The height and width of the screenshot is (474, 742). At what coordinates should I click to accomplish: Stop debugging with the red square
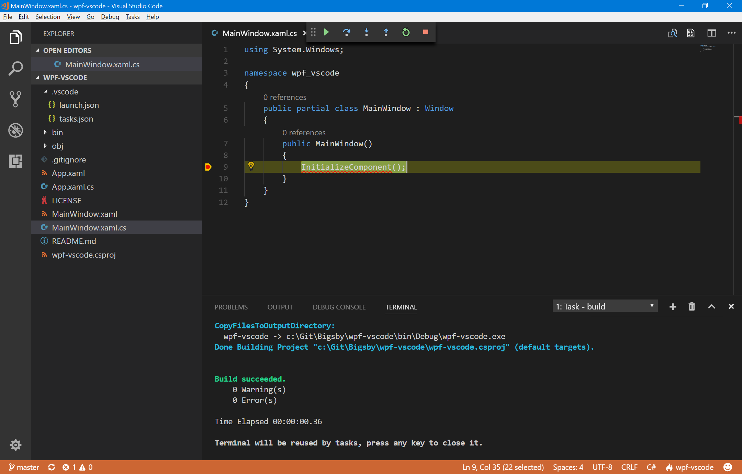click(x=425, y=32)
